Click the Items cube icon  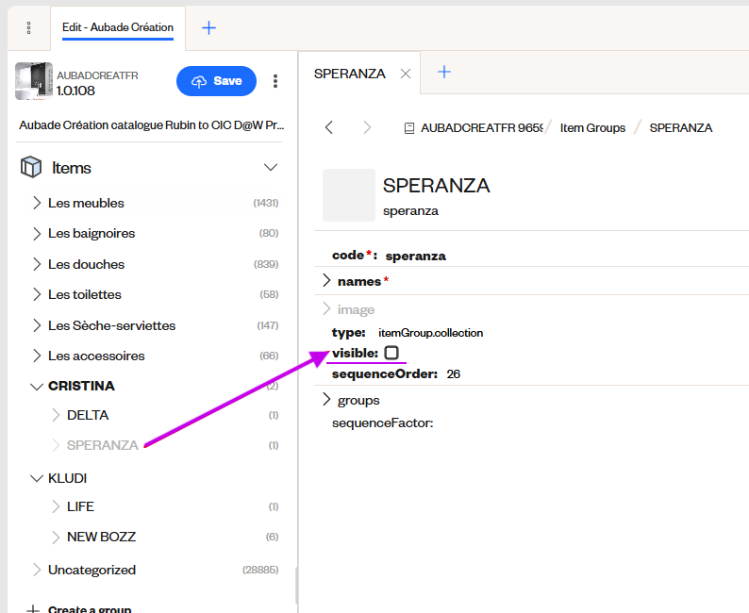[x=31, y=167]
